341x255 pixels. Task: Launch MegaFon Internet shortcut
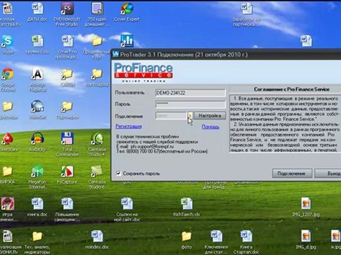(x=37, y=171)
